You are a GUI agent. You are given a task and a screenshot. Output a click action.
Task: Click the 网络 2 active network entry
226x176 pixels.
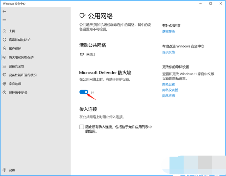(x=89, y=55)
